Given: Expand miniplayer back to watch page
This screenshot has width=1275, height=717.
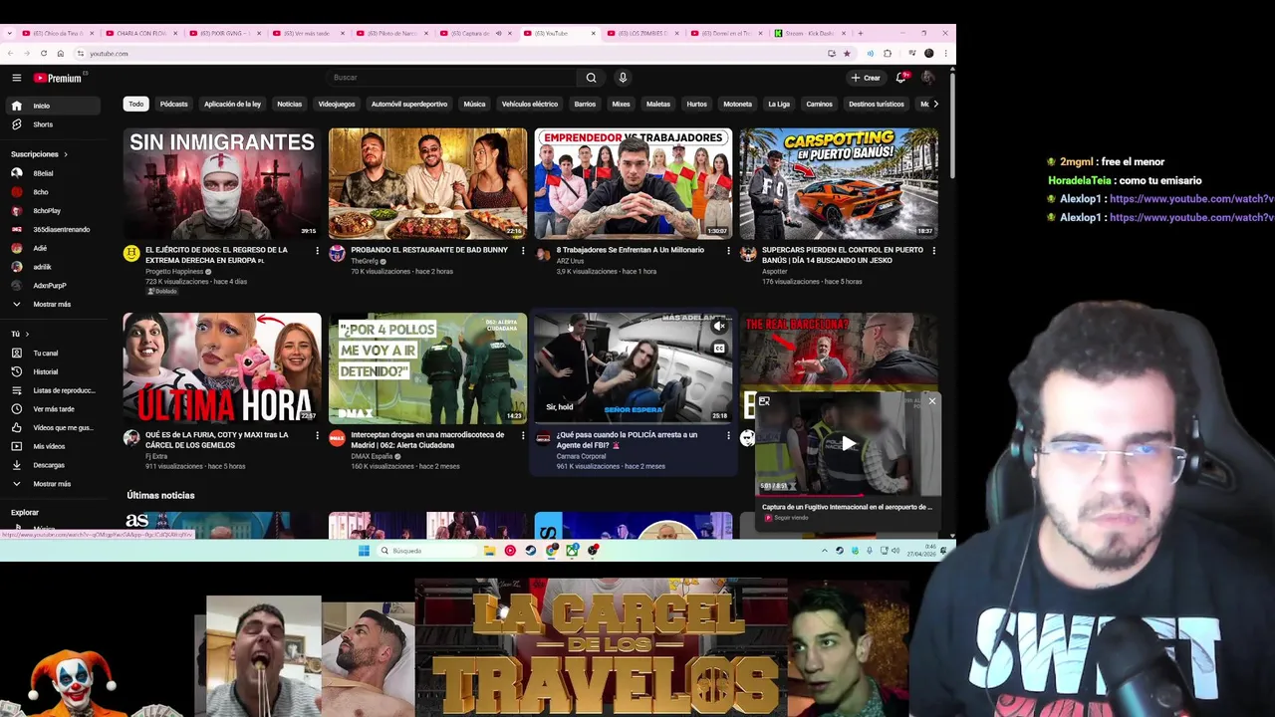Looking at the screenshot, I should [764, 401].
